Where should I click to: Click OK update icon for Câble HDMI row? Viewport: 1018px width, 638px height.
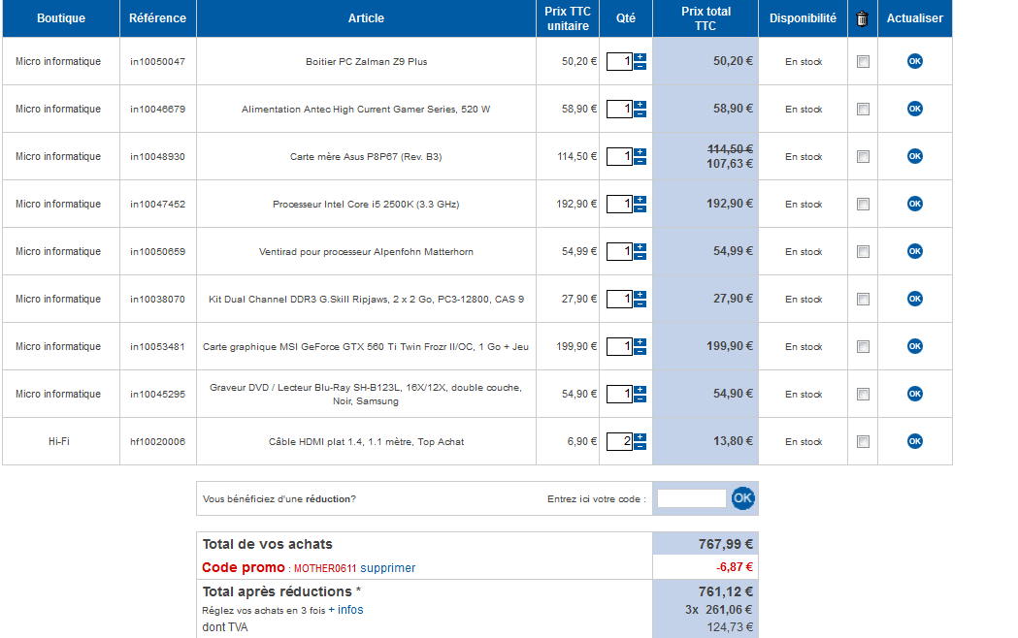[914, 441]
